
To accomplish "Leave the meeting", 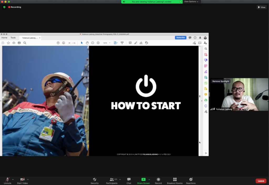I will click(x=261, y=181).
